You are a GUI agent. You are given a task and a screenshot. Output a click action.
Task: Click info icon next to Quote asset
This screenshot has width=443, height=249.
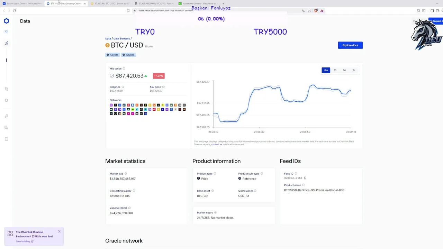pyautogui.click(x=255, y=191)
